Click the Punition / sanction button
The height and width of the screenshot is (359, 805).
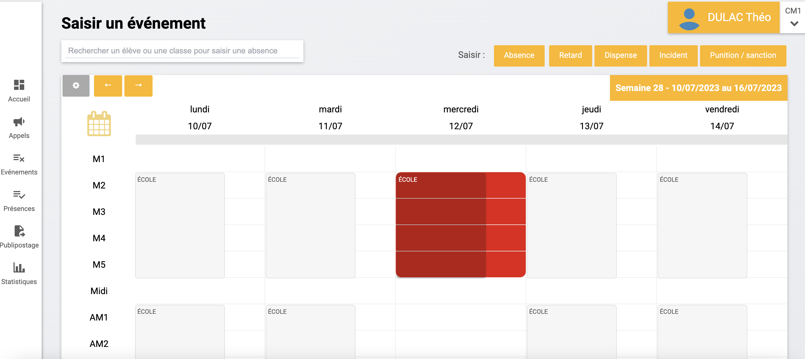click(743, 56)
